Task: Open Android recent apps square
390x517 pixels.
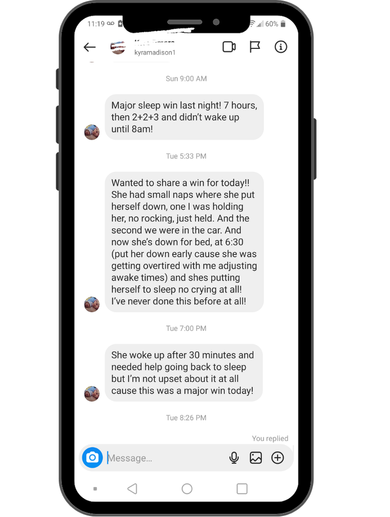Action: [242, 489]
